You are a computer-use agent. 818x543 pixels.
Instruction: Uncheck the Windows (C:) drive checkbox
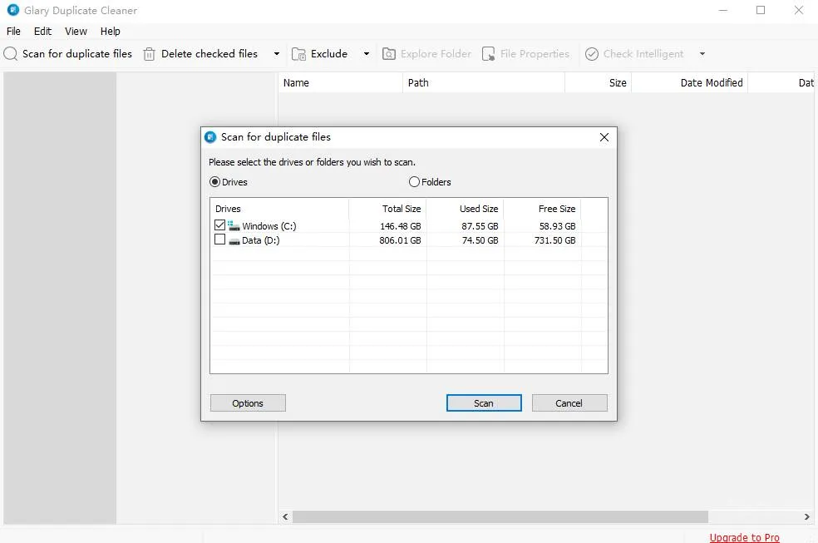click(x=219, y=225)
